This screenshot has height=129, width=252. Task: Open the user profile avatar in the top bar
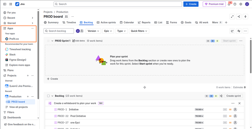(247, 4)
